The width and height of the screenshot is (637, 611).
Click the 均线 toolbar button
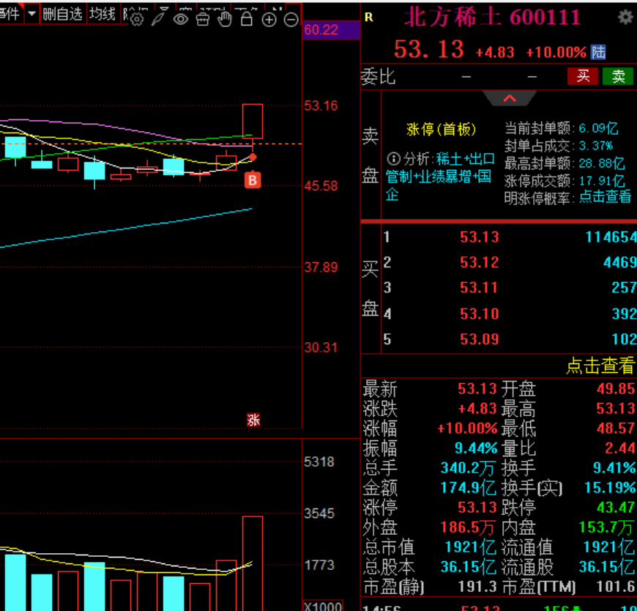(103, 15)
